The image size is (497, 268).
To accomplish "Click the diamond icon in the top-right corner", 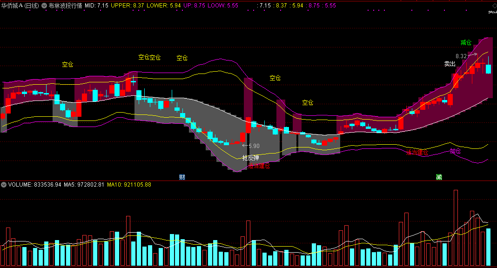I will (494, 6).
